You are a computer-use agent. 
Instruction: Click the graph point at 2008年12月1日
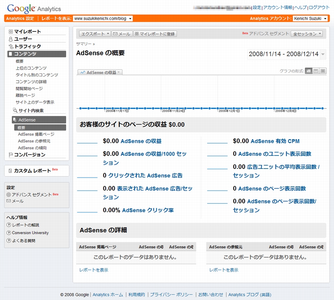217,108
